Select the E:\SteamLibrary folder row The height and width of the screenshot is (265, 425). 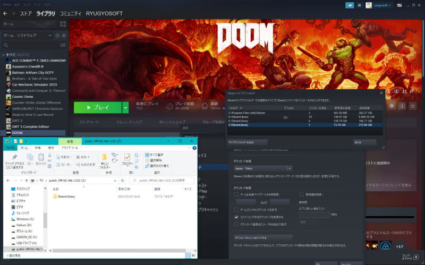click(305, 121)
